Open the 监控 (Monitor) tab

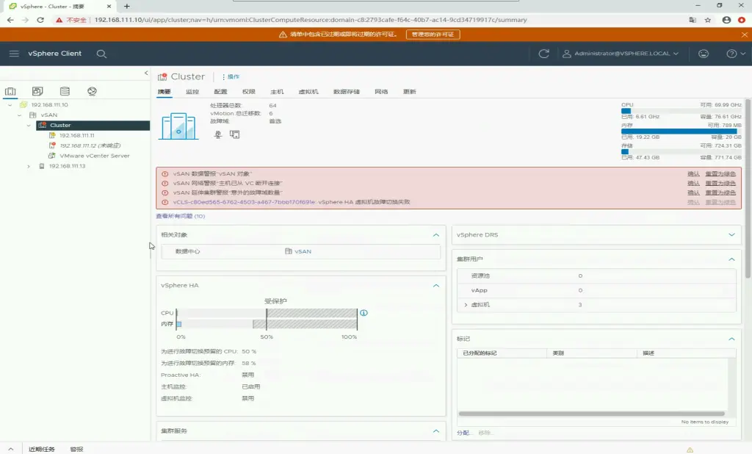click(x=192, y=92)
